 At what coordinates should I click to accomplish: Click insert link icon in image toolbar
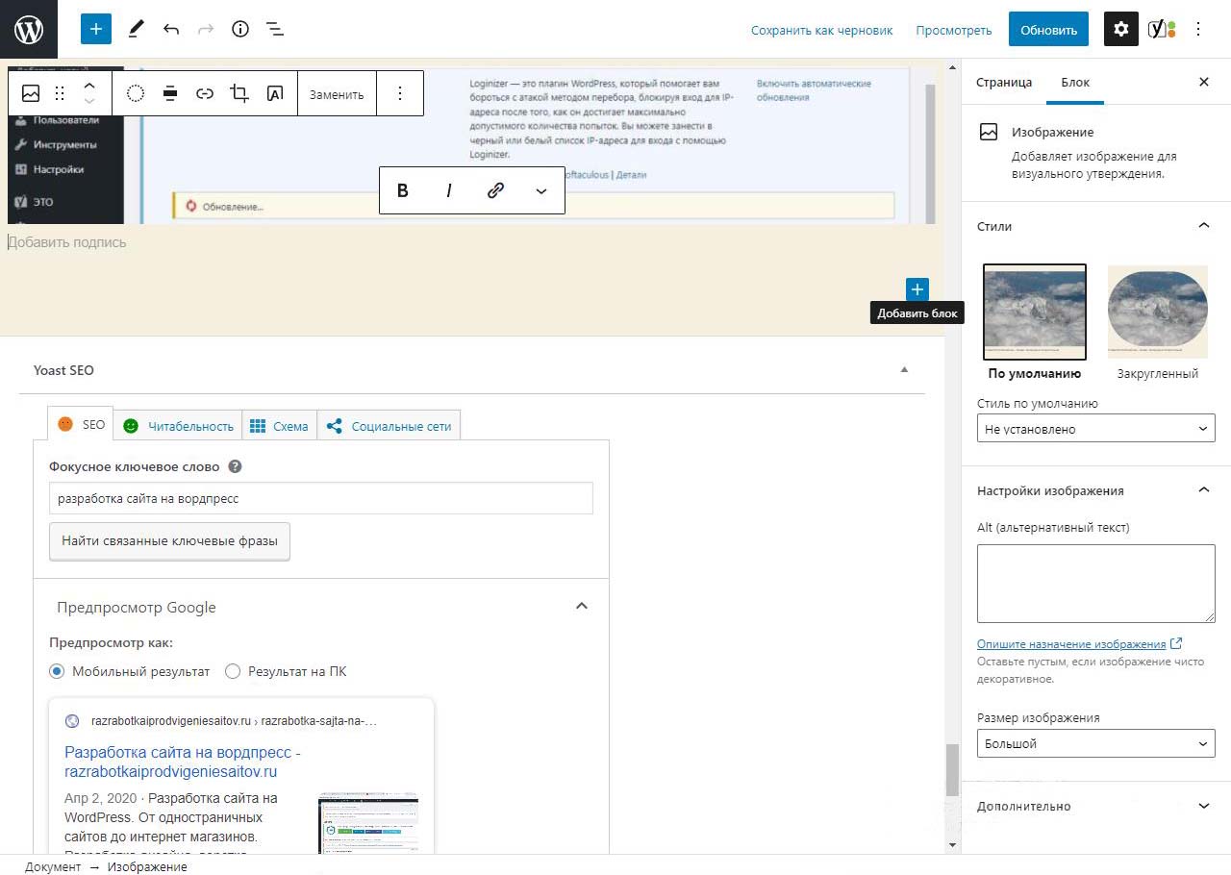point(205,93)
